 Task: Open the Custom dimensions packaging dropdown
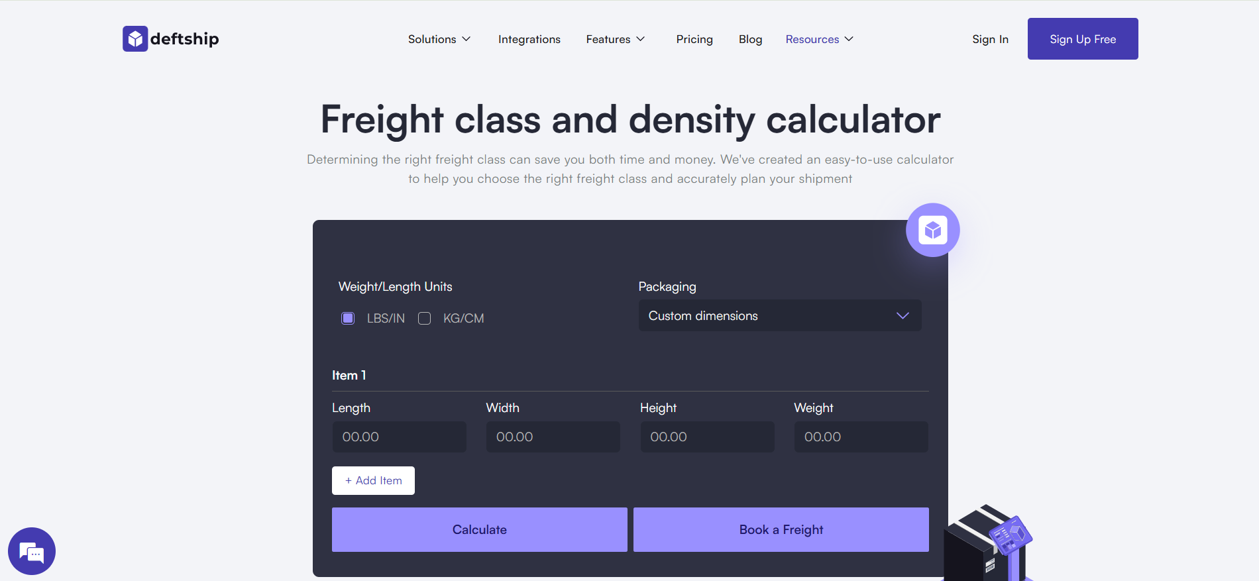(779, 315)
